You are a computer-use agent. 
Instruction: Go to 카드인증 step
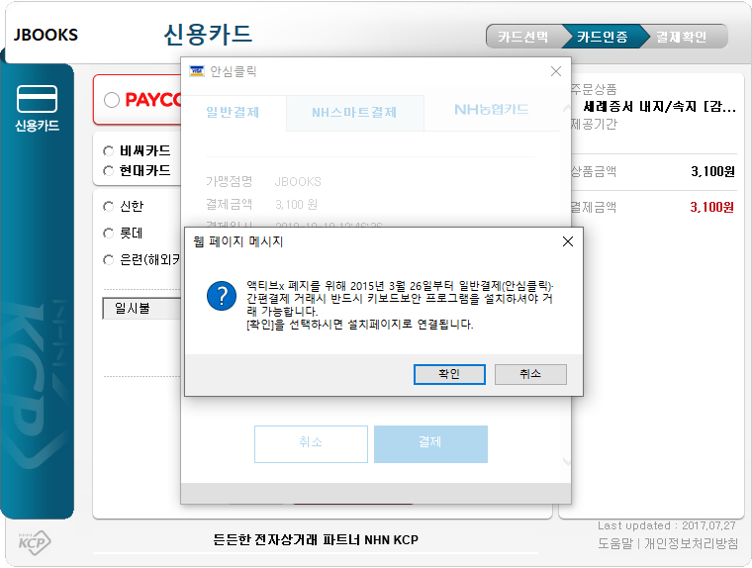coord(603,37)
